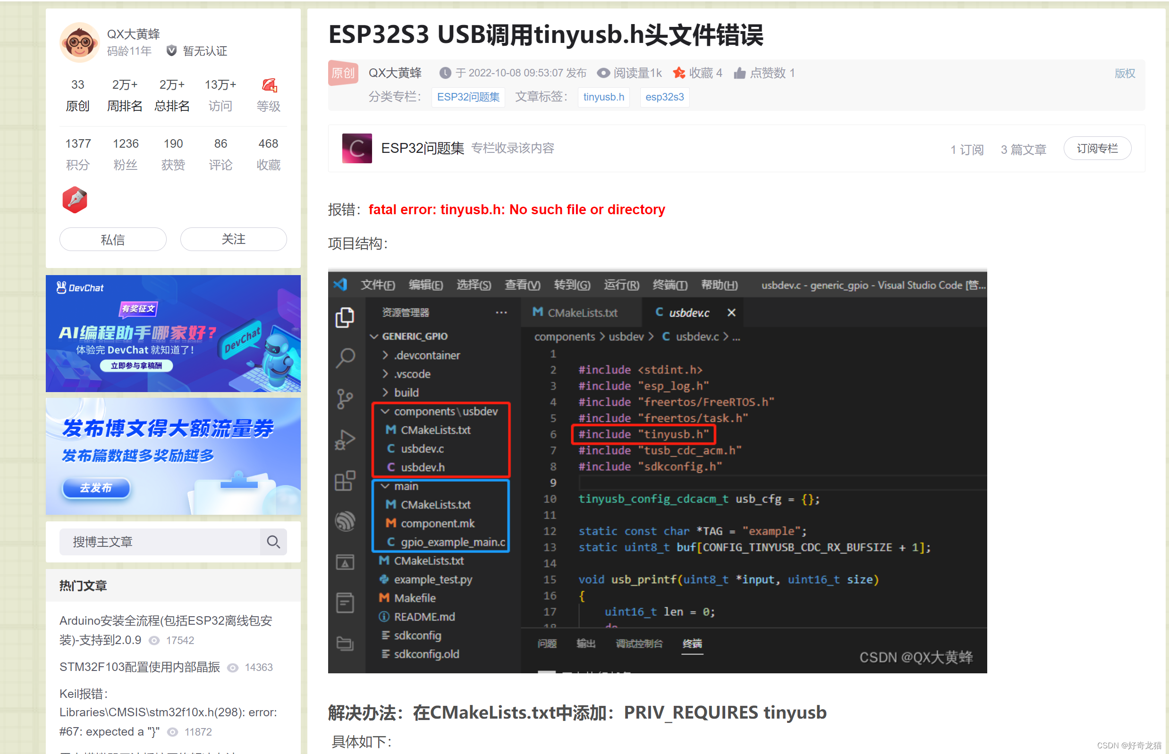Screen dimensions: 1169x754
Task: Open the tinyusb.h article tag
Action: click(603, 97)
